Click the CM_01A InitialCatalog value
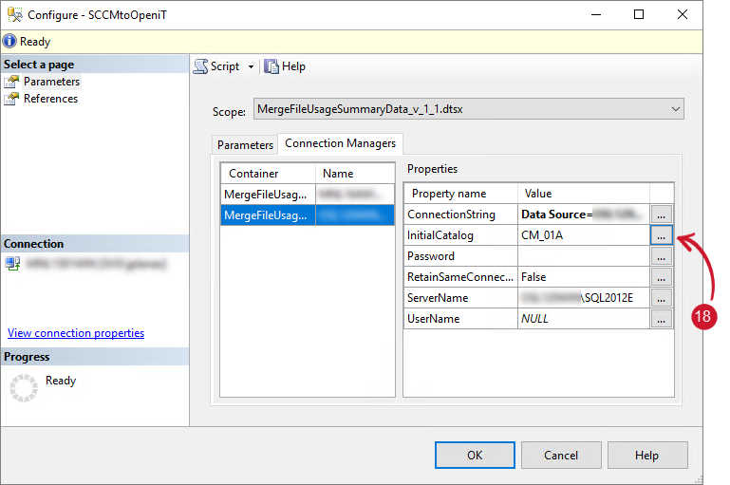 pyautogui.click(x=584, y=235)
